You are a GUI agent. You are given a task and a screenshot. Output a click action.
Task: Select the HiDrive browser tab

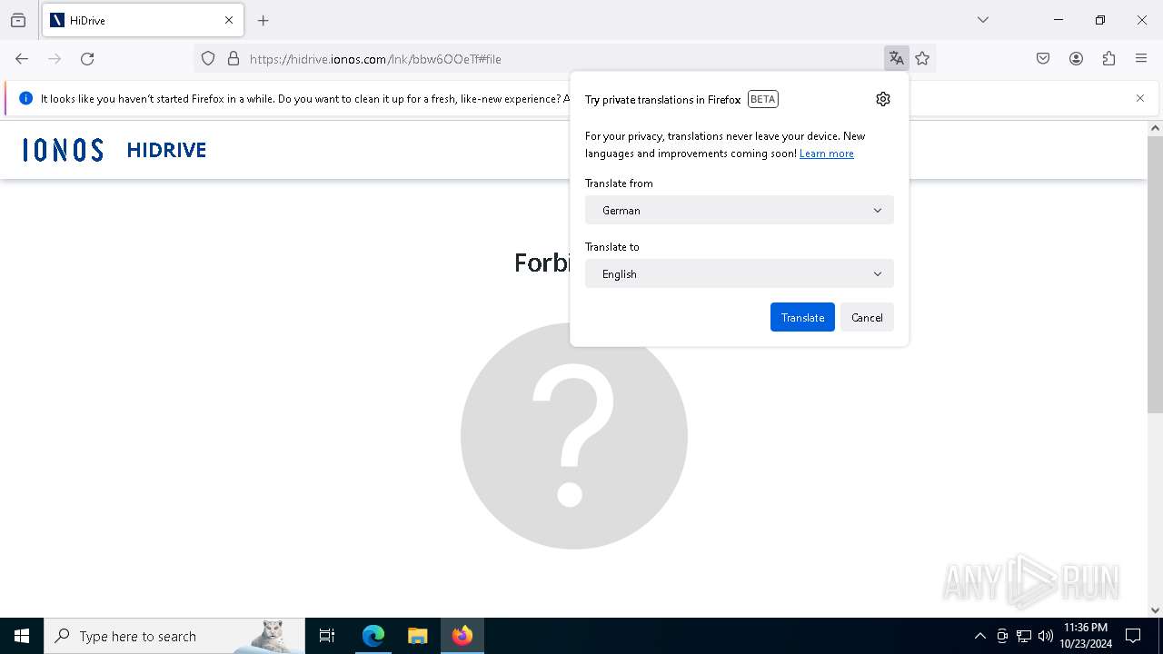pyautogui.click(x=143, y=20)
